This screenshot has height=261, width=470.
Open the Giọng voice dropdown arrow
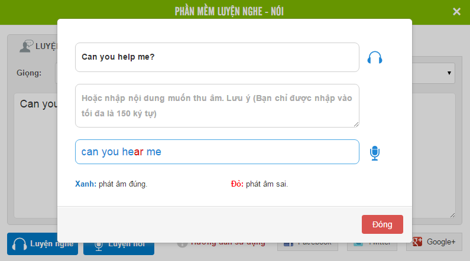pyautogui.click(x=449, y=73)
